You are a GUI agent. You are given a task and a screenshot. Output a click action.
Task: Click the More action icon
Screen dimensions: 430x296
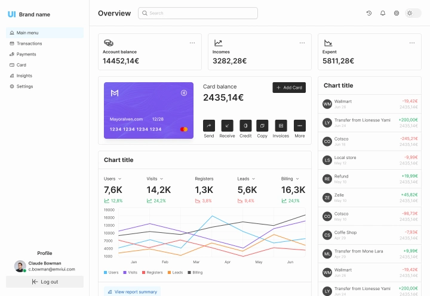(300, 126)
